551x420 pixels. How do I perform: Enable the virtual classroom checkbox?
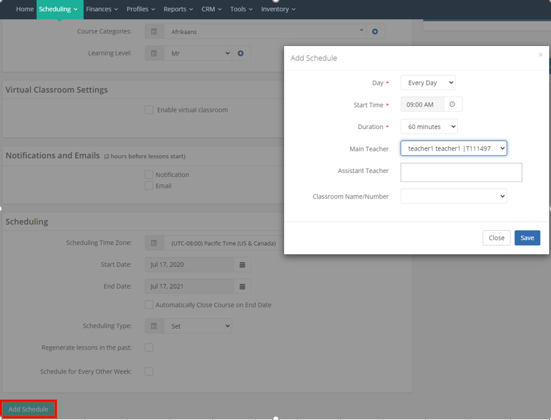click(x=149, y=110)
